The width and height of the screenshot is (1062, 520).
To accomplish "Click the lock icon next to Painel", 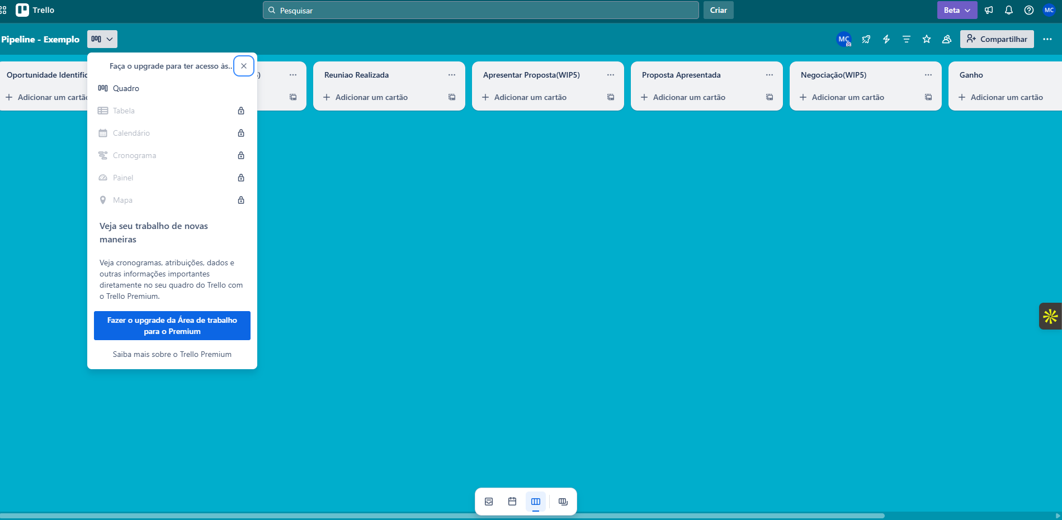I will click(x=241, y=178).
